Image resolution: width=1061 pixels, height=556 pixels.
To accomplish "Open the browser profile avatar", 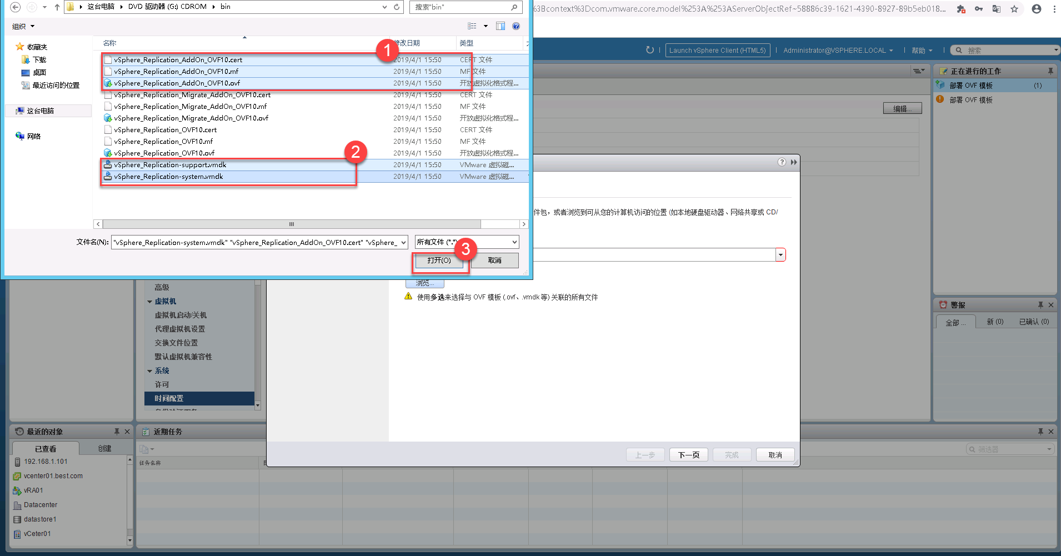I will [1037, 9].
